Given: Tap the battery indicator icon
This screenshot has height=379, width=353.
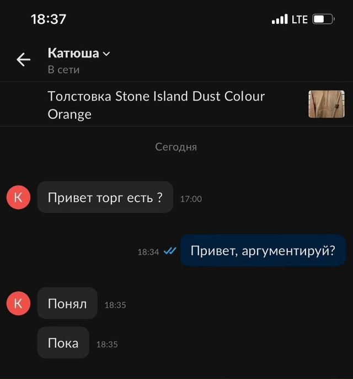Looking at the screenshot, I should coord(323,19).
